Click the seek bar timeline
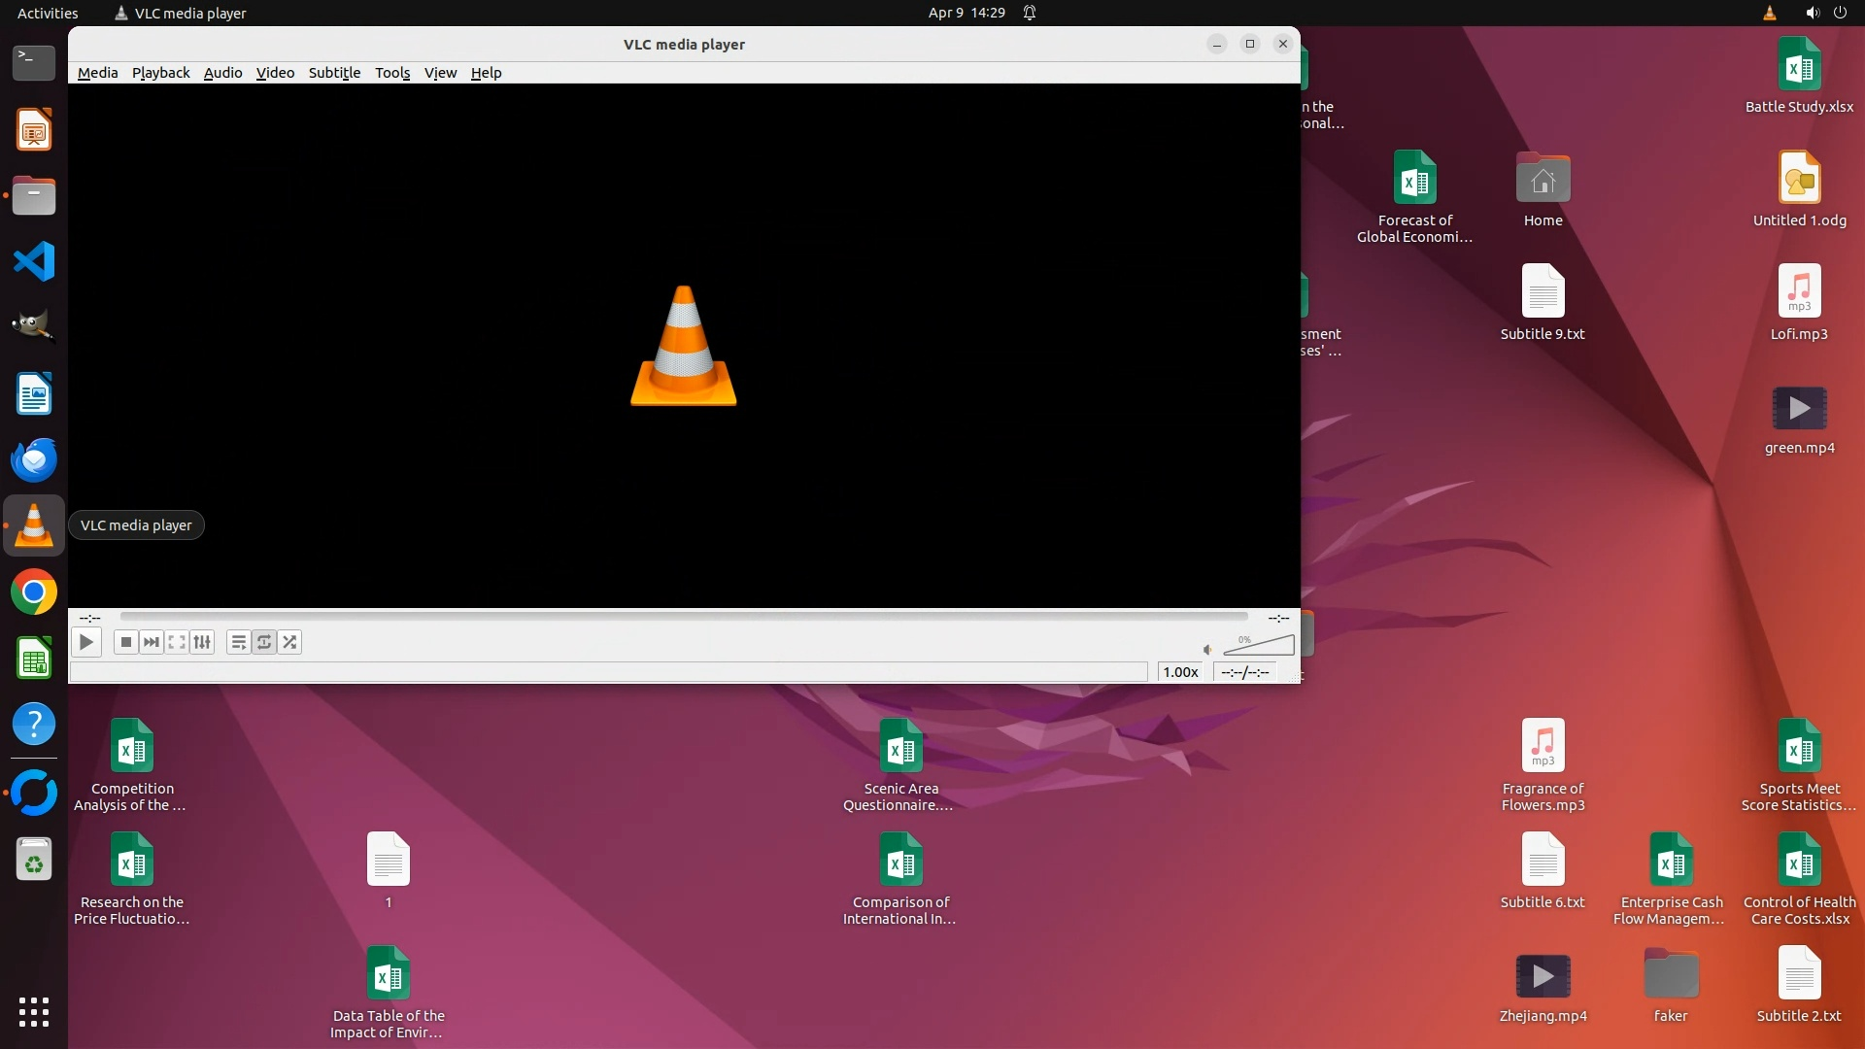 point(683,617)
